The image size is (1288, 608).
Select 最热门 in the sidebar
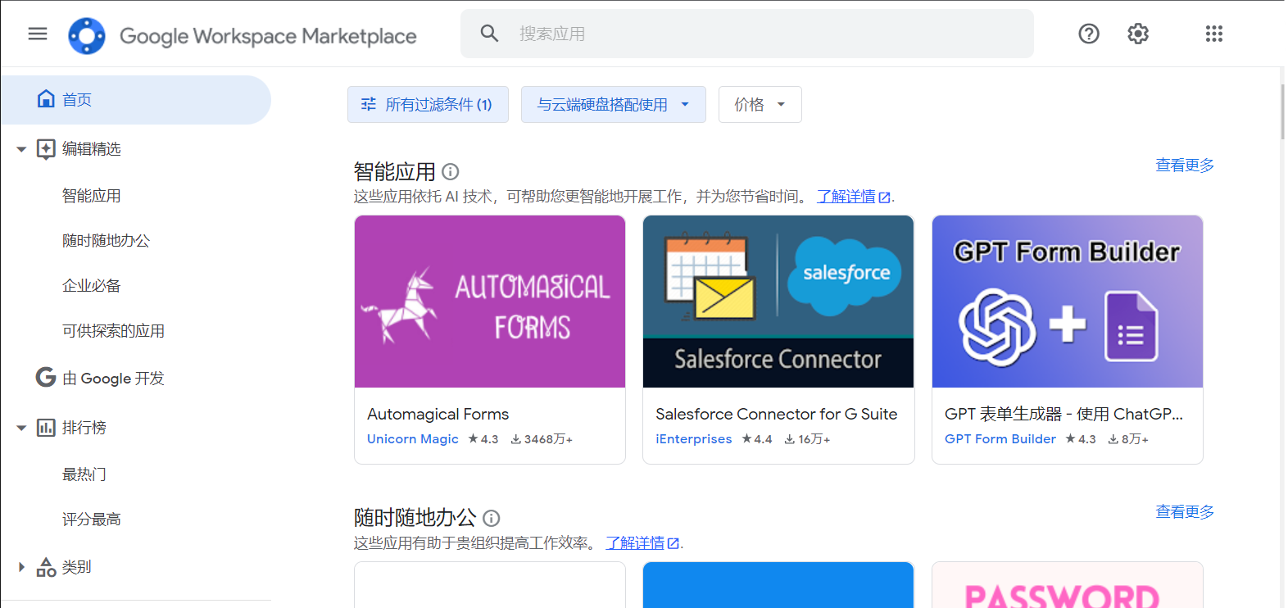tap(84, 474)
